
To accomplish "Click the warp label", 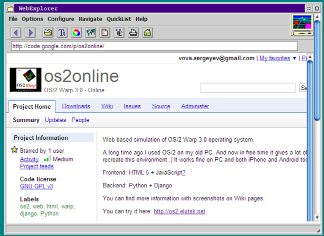I will tap(68, 206).
